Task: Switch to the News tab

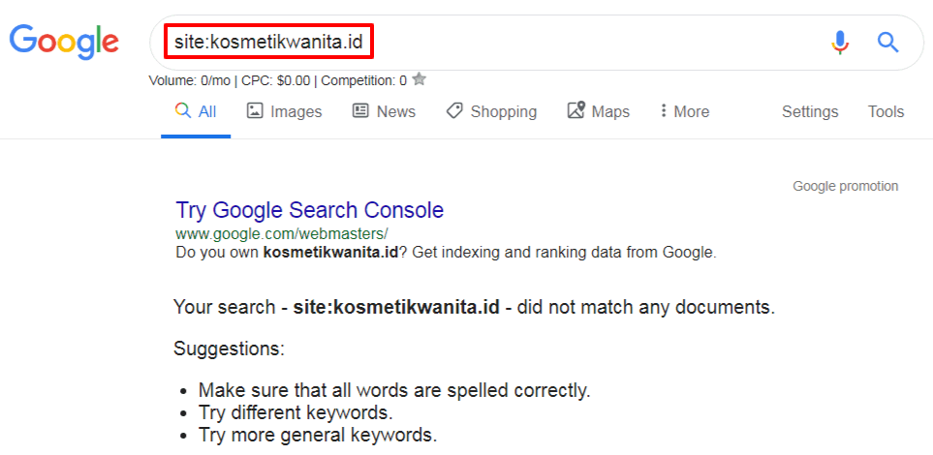Action: [384, 111]
